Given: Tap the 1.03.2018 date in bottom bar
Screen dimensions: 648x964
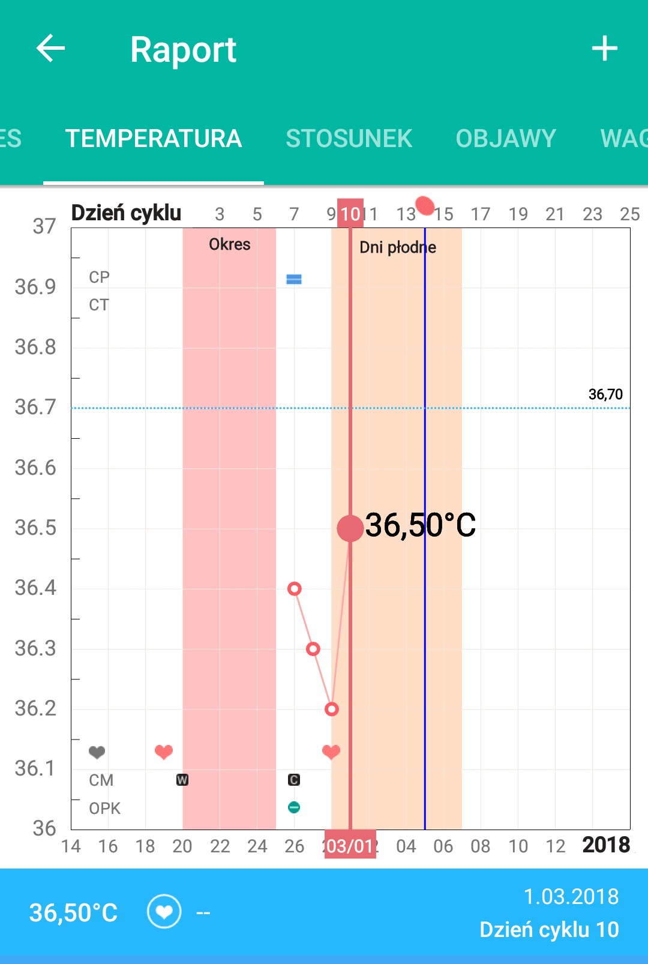Looking at the screenshot, I should 571,896.
